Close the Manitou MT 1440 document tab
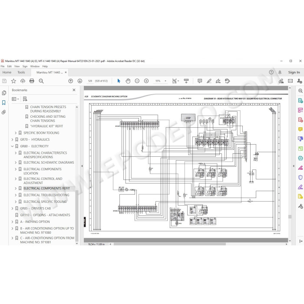 66,73
